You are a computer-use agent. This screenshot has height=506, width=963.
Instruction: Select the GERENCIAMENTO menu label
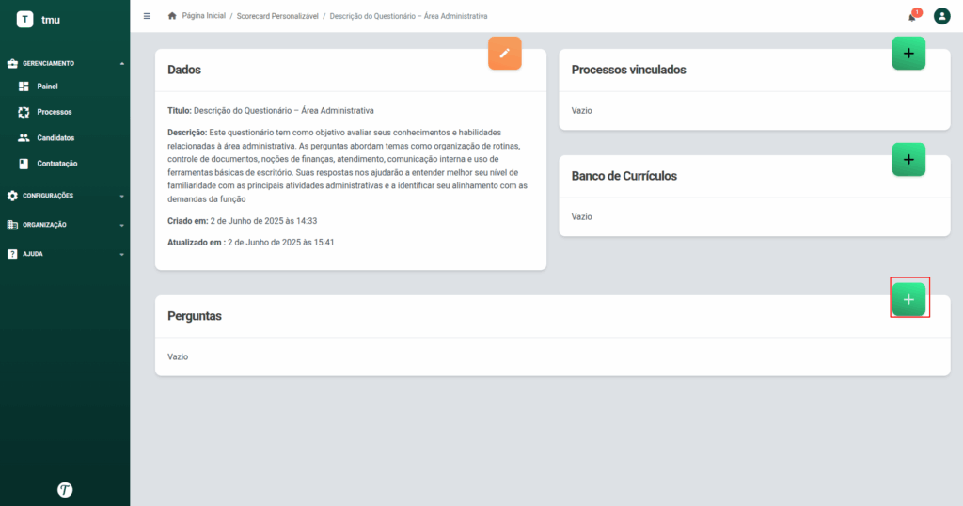coord(49,63)
